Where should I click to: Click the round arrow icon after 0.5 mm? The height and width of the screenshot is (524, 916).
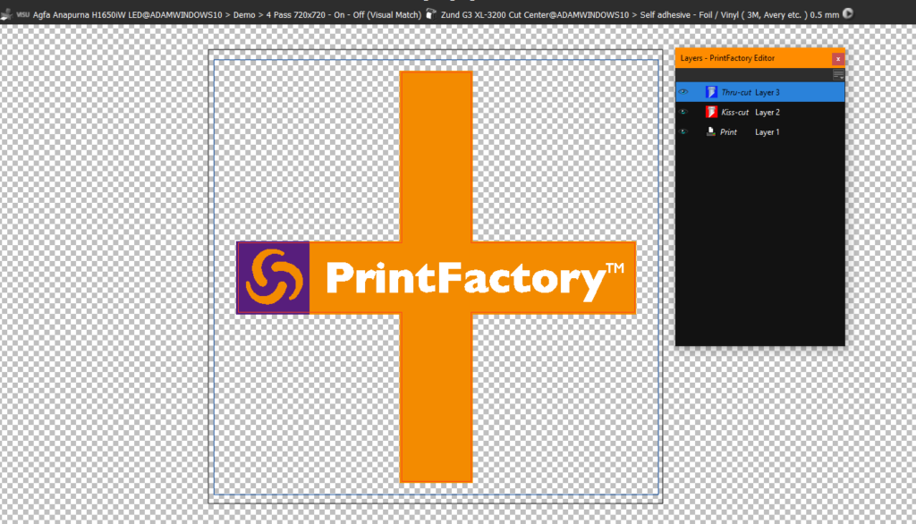(x=848, y=13)
